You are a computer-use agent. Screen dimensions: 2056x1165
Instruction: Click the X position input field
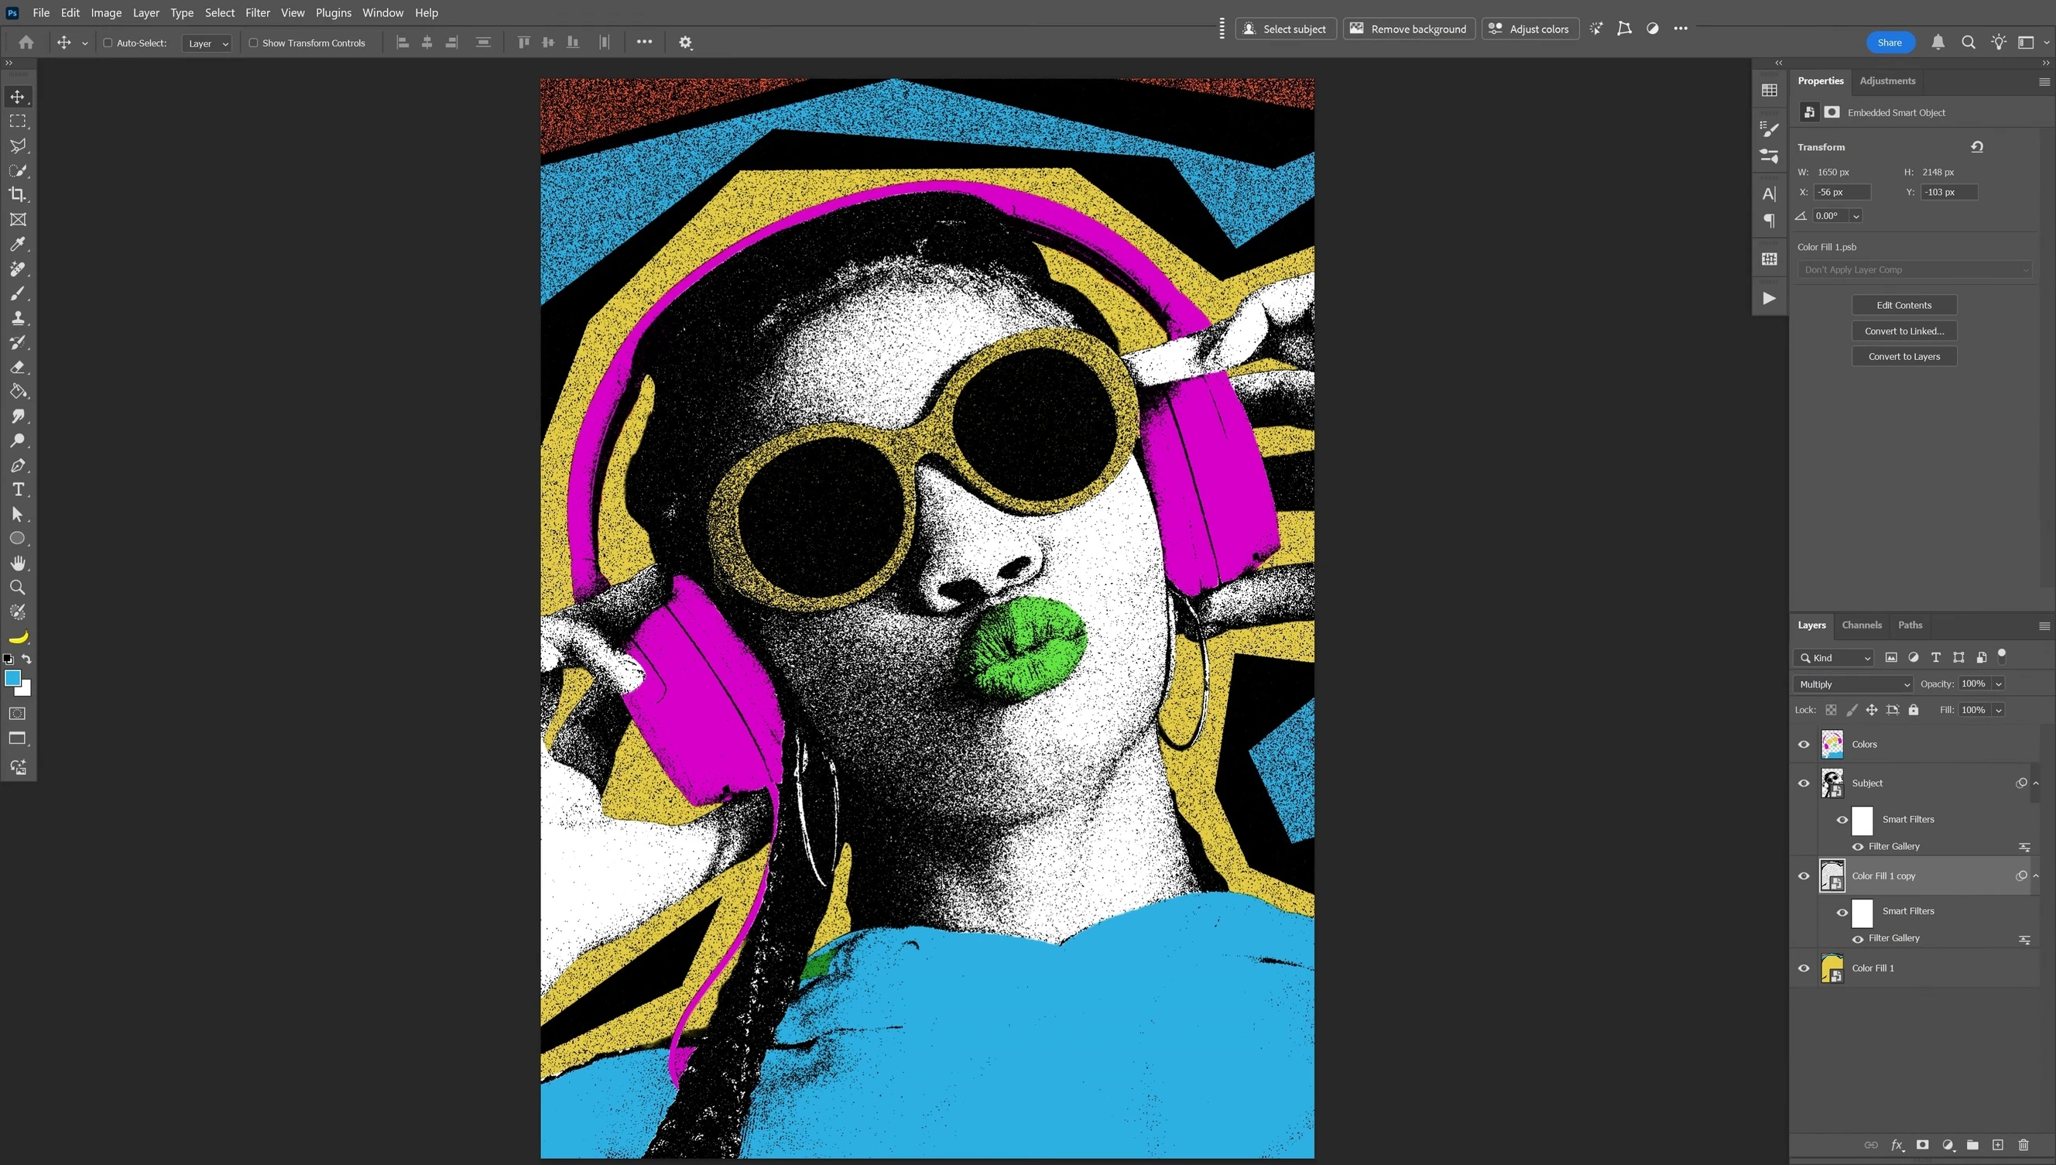[1842, 192]
